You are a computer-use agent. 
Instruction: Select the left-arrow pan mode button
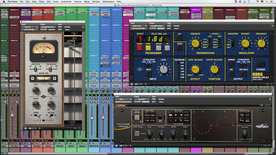click(181, 115)
